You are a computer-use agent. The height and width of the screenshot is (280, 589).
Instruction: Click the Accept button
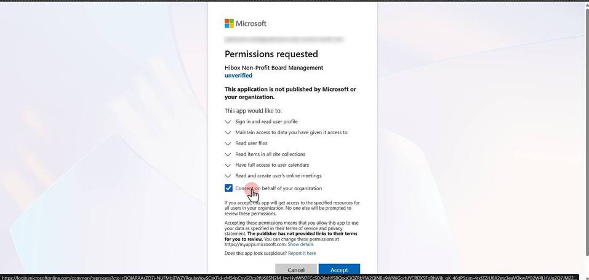click(339, 269)
